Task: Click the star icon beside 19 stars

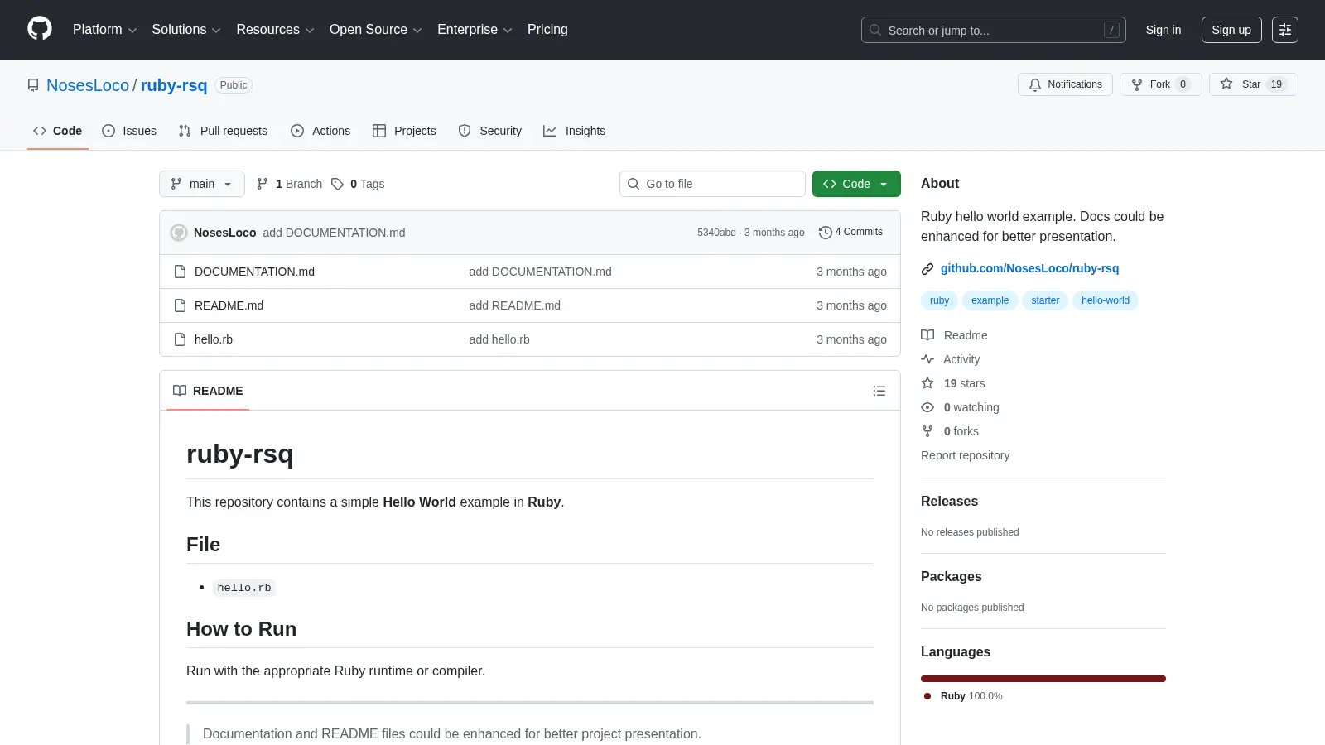Action: (x=927, y=383)
